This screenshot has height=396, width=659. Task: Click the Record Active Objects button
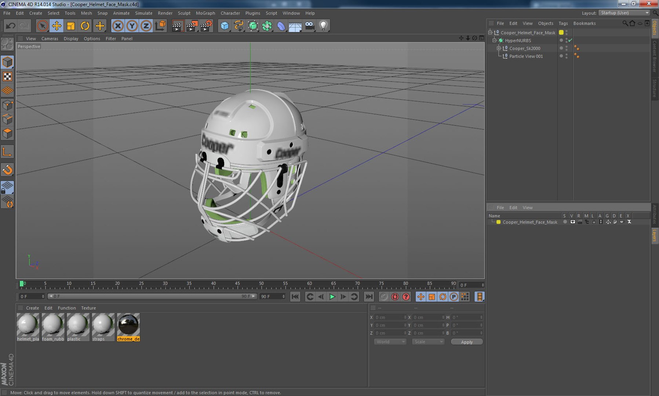[384, 297]
